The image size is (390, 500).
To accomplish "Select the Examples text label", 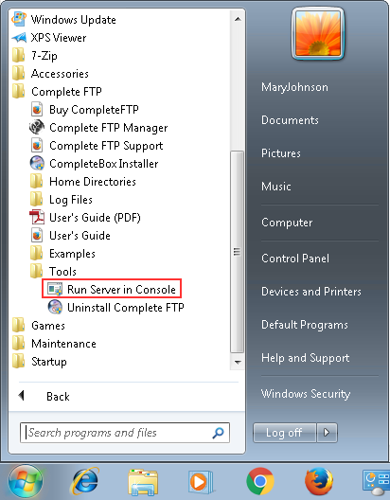I will click(72, 254).
